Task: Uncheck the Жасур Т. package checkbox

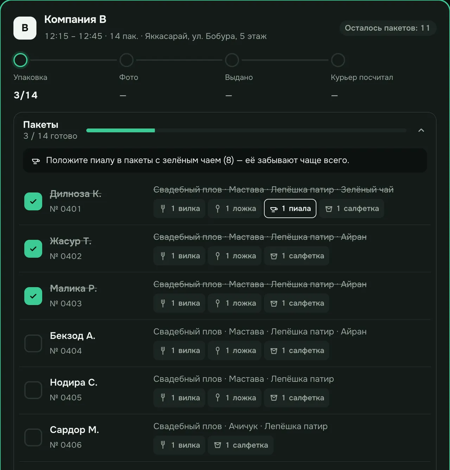Action: coord(33,249)
